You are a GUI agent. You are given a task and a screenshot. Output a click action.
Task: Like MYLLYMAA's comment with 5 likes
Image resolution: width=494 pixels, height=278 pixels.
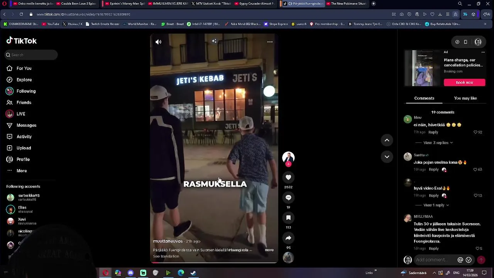point(477,249)
